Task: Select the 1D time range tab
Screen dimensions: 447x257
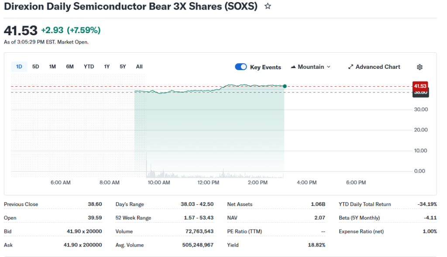Action: click(19, 67)
